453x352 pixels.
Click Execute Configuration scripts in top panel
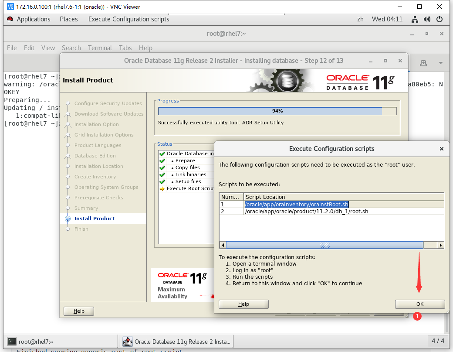point(129,19)
